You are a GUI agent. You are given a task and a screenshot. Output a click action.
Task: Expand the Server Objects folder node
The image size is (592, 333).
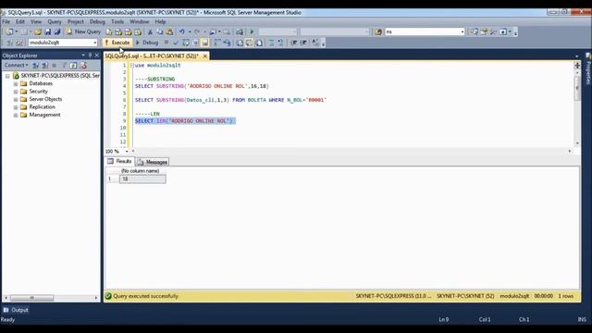pyautogui.click(x=16, y=99)
